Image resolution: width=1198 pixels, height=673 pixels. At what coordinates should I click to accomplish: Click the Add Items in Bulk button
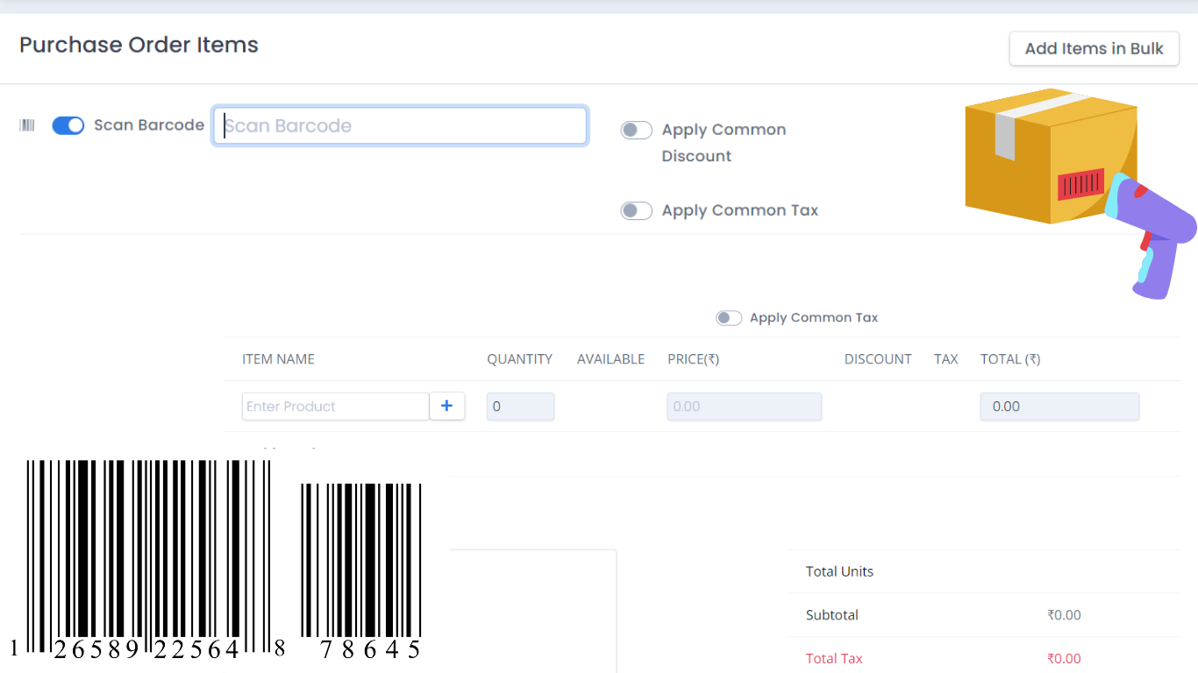click(1094, 48)
